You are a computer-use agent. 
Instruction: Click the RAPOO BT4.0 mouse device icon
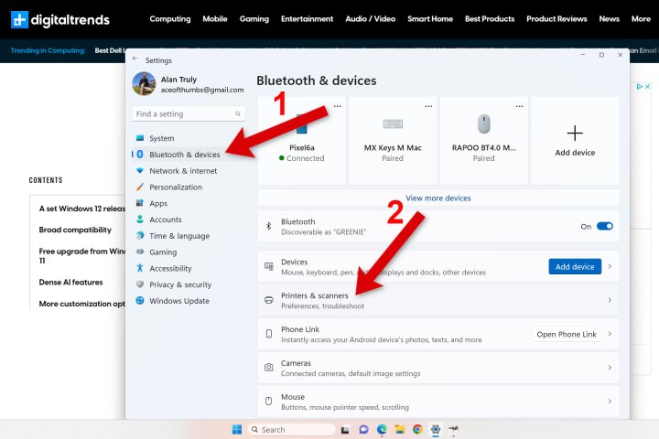484,124
